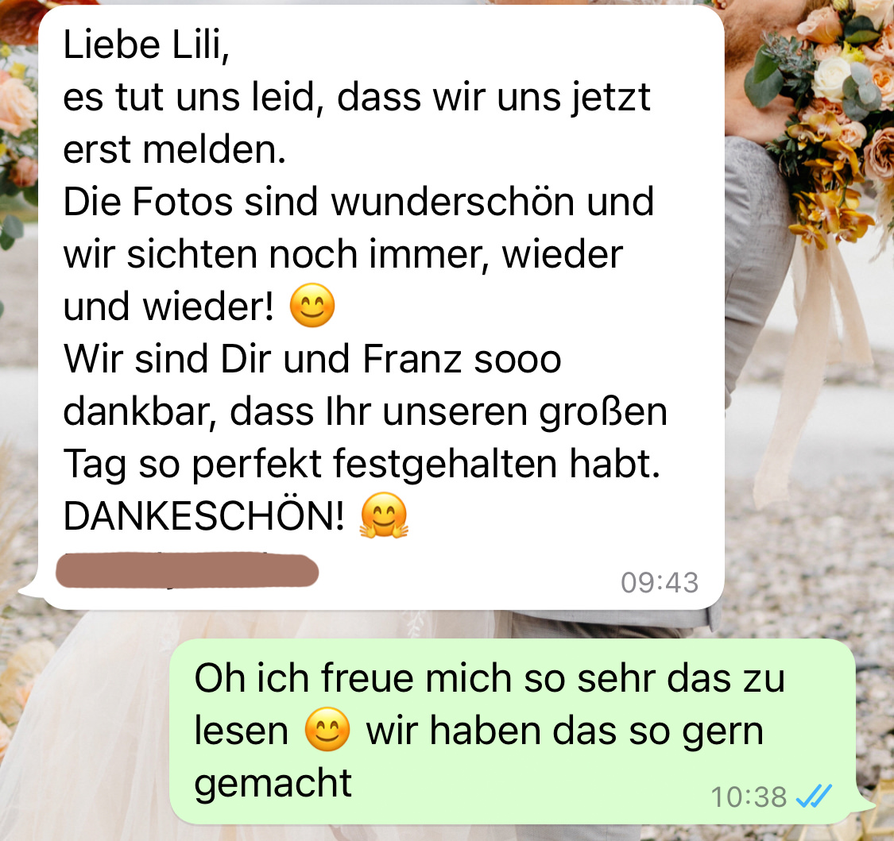The image size is (894, 841).
Task: Click the word "gemacht" in the reply
Action: [273, 784]
